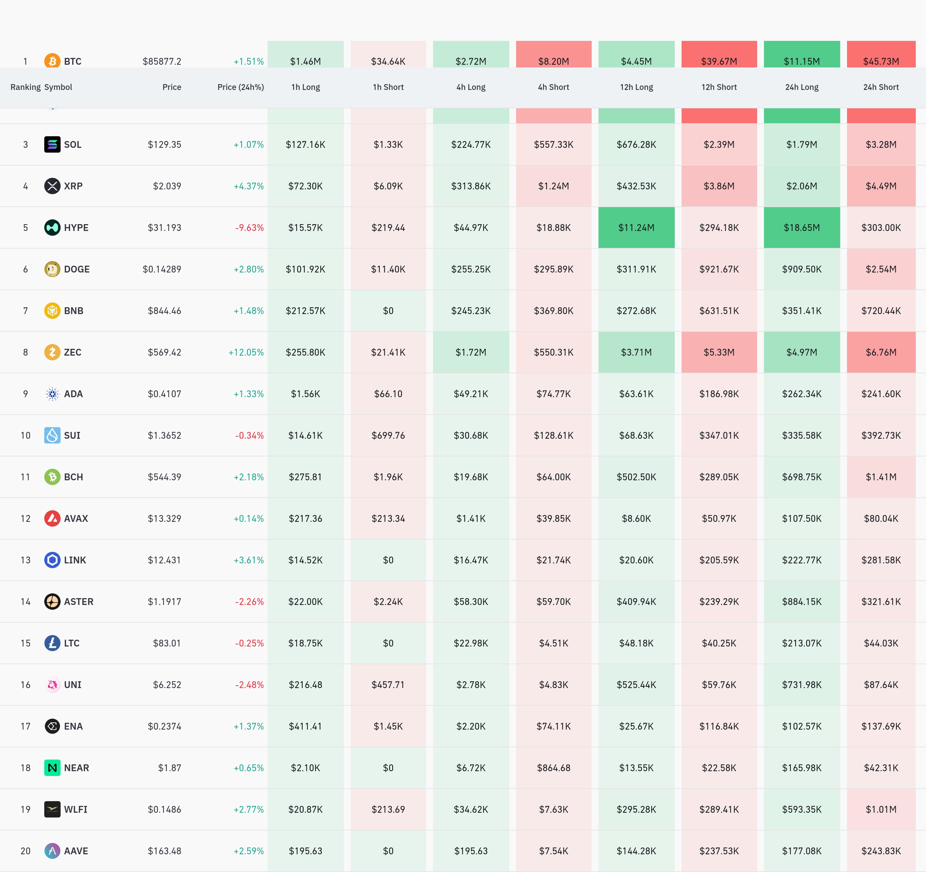Open the WLFI symbol link
Image resolution: width=926 pixels, height=872 pixels.
(x=76, y=809)
